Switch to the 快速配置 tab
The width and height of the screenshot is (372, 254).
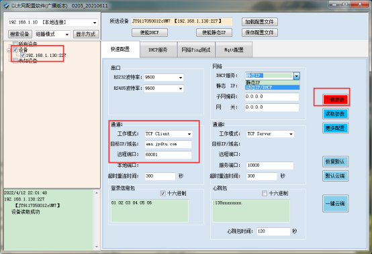(120, 49)
